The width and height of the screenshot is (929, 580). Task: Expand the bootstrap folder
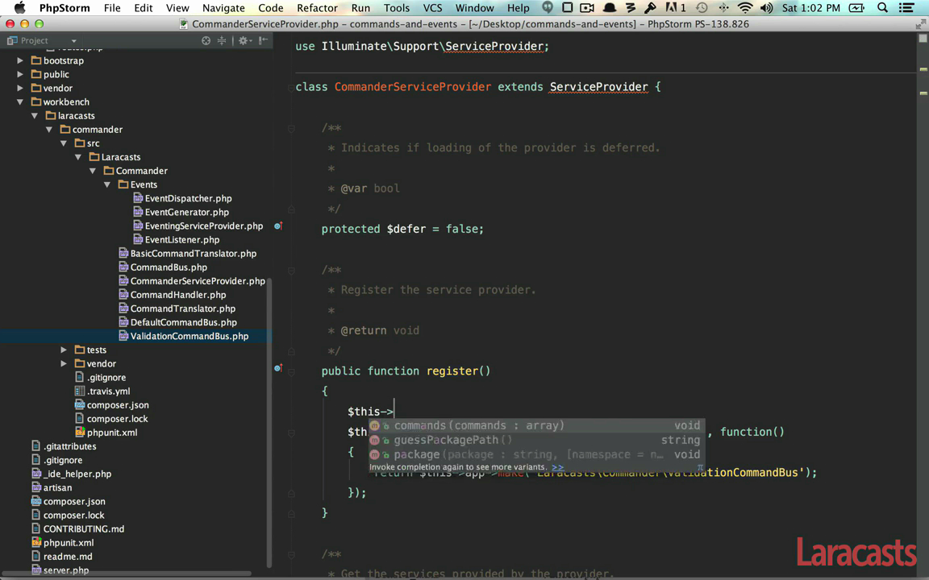20,60
